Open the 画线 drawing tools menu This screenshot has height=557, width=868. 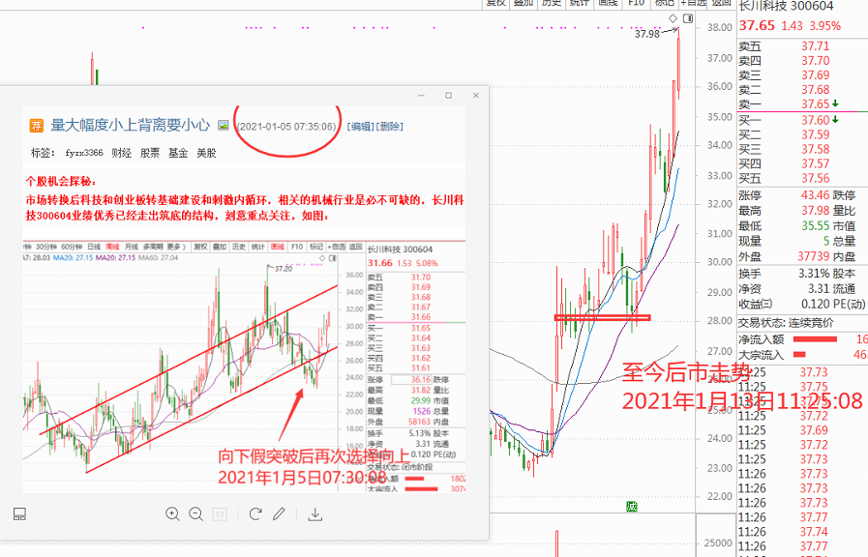tap(608, 3)
